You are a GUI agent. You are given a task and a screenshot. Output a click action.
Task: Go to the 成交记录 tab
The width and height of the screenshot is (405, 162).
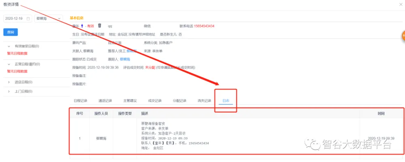(x=155, y=100)
